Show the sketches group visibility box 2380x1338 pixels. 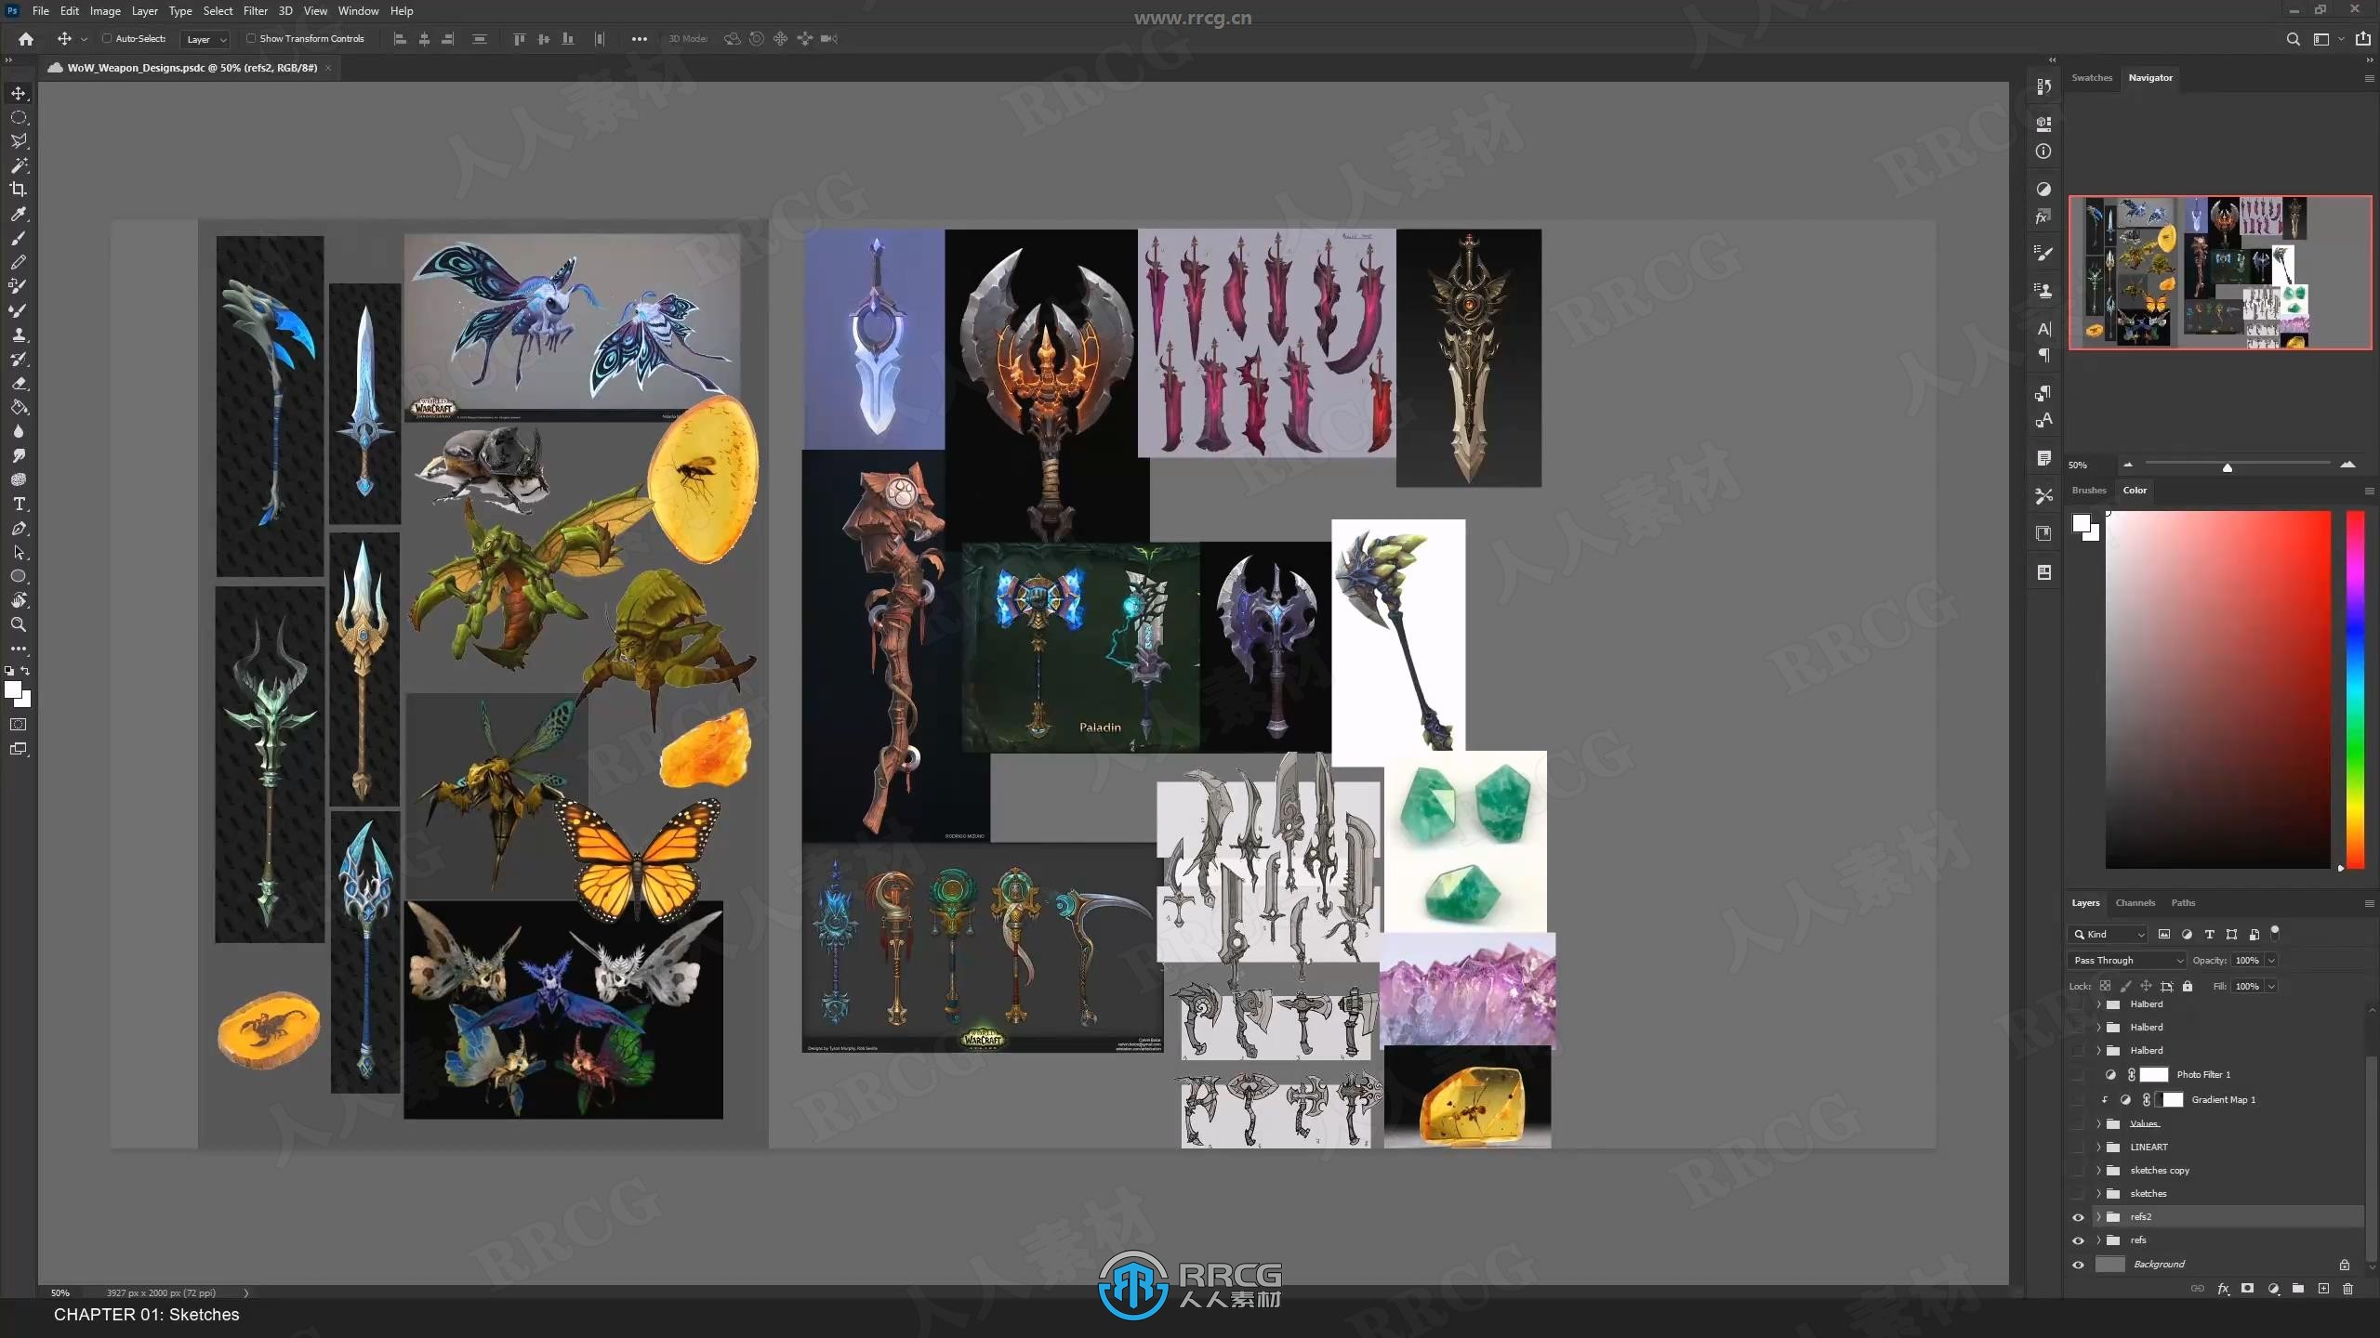(x=2078, y=1193)
